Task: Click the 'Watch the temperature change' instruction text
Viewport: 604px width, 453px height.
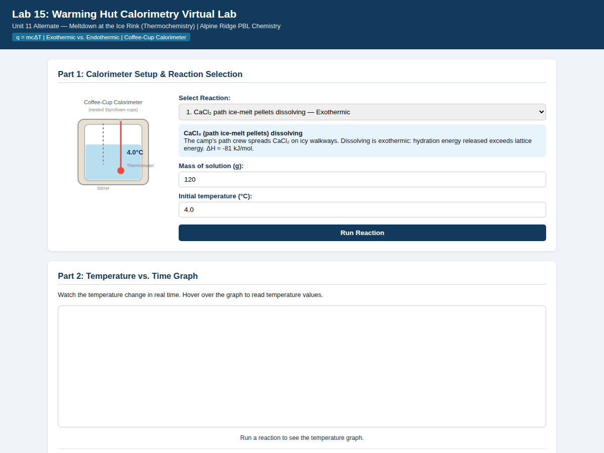Action: point(190,295)
